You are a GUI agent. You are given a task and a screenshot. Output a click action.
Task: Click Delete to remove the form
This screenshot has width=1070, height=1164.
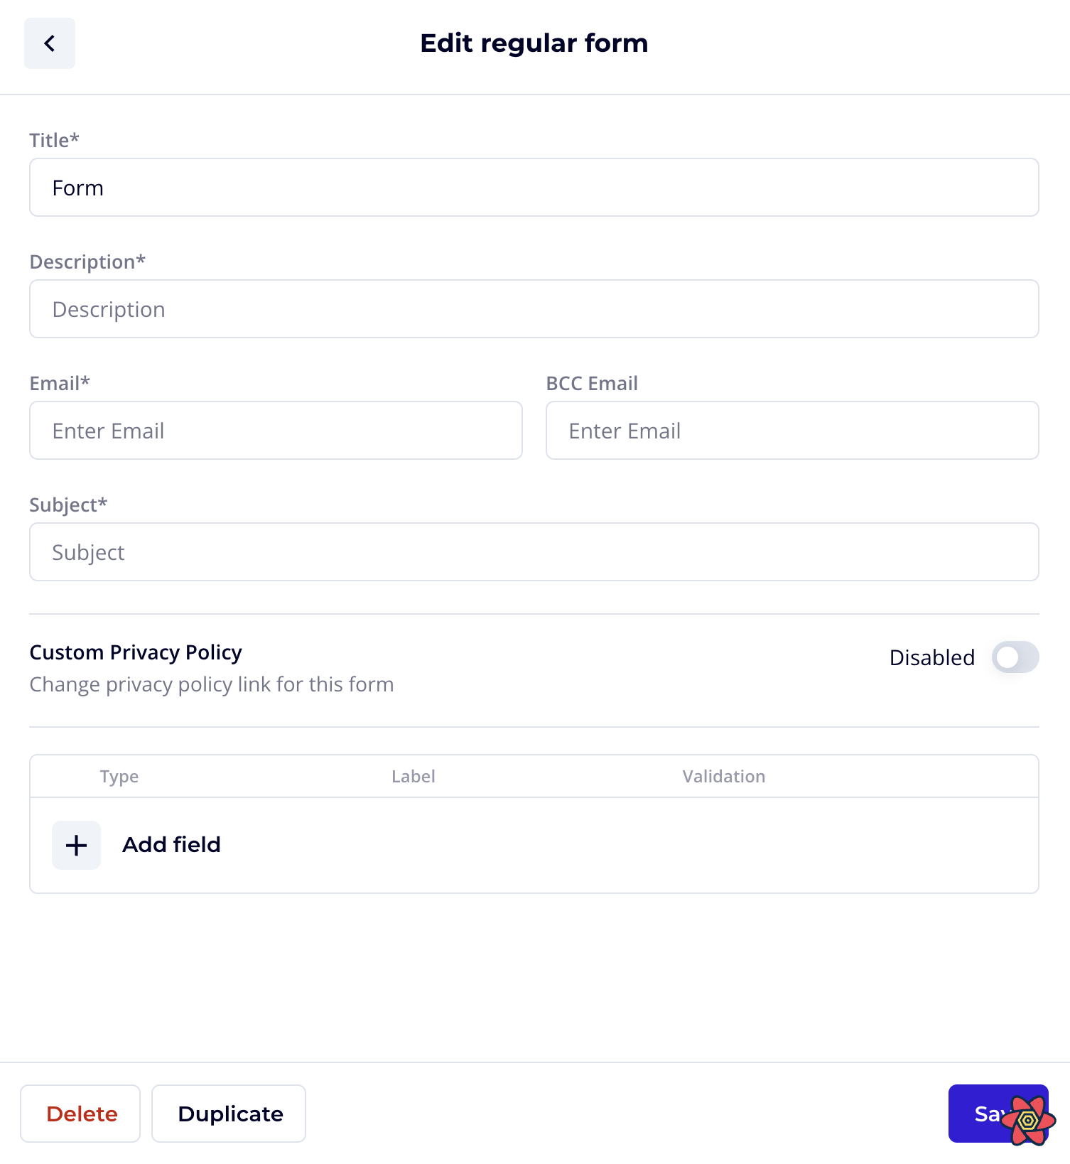(x=80, y=1114)
